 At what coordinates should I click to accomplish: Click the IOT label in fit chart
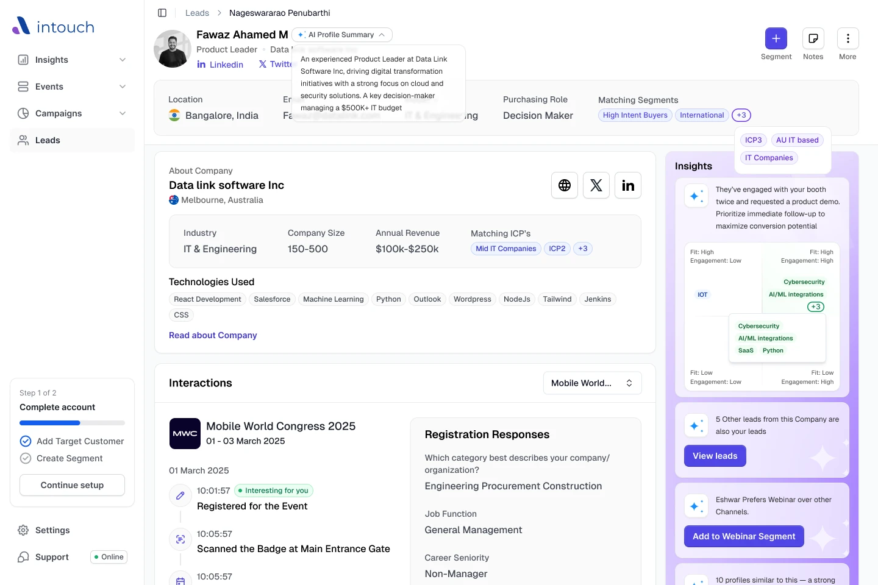point(702,295)
